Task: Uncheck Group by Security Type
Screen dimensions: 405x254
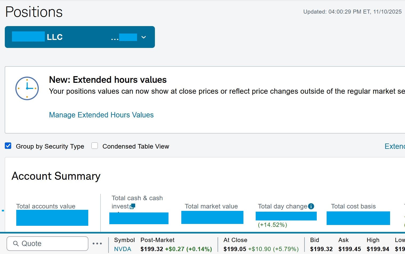Action: coord(8,146)
